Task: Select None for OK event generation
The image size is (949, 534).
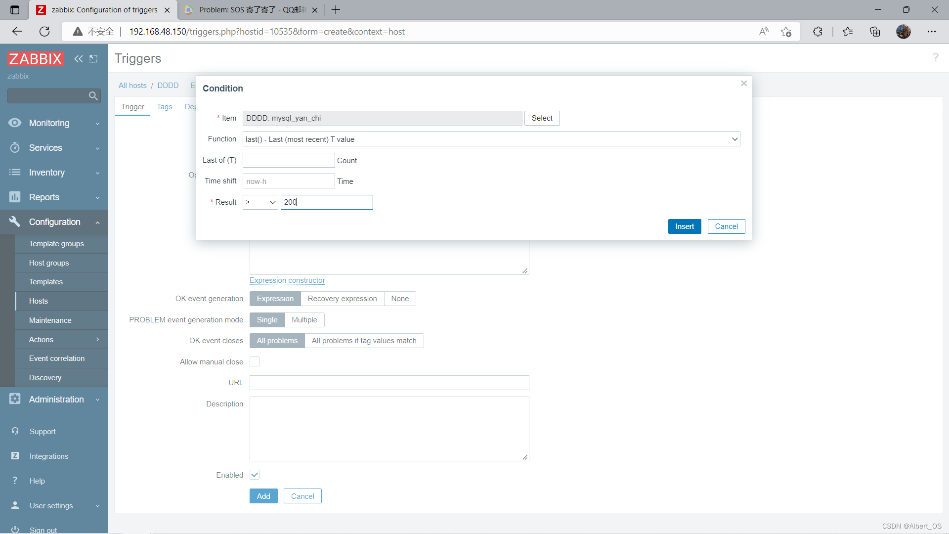Action: coord(400,299)
